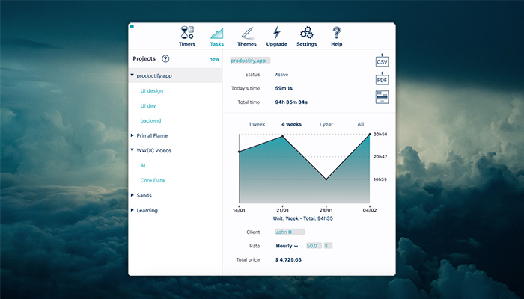This screenshot has width=524, height=299.
Task: Select the Primal Flame project row
Action: [175, 135]
